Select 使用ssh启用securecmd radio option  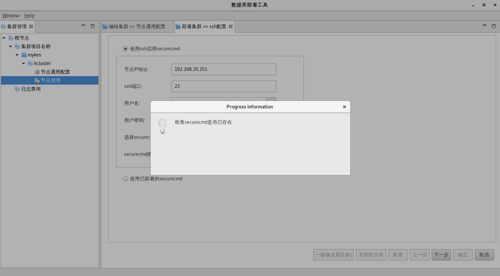125,49
